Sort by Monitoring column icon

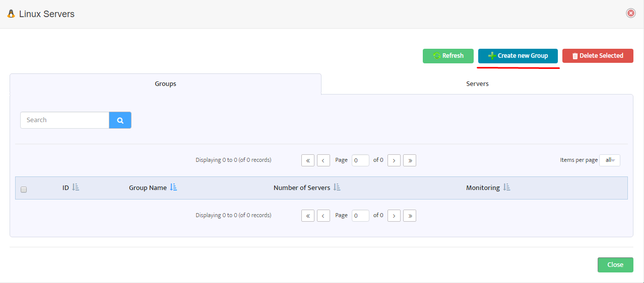coord(507,187)
